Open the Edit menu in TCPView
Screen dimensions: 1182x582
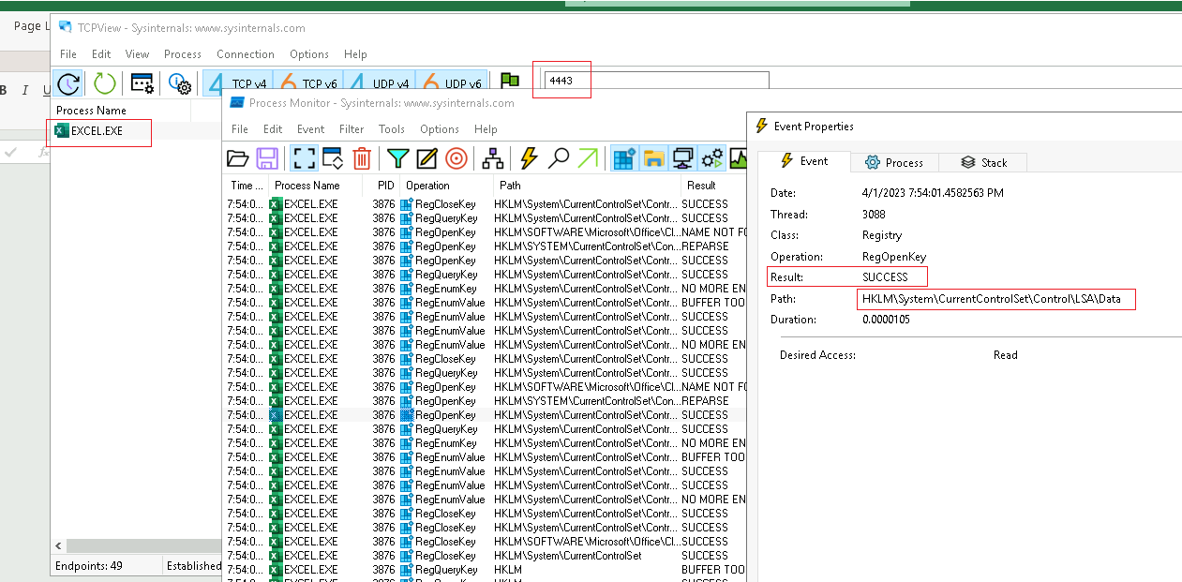coord(101,54)
